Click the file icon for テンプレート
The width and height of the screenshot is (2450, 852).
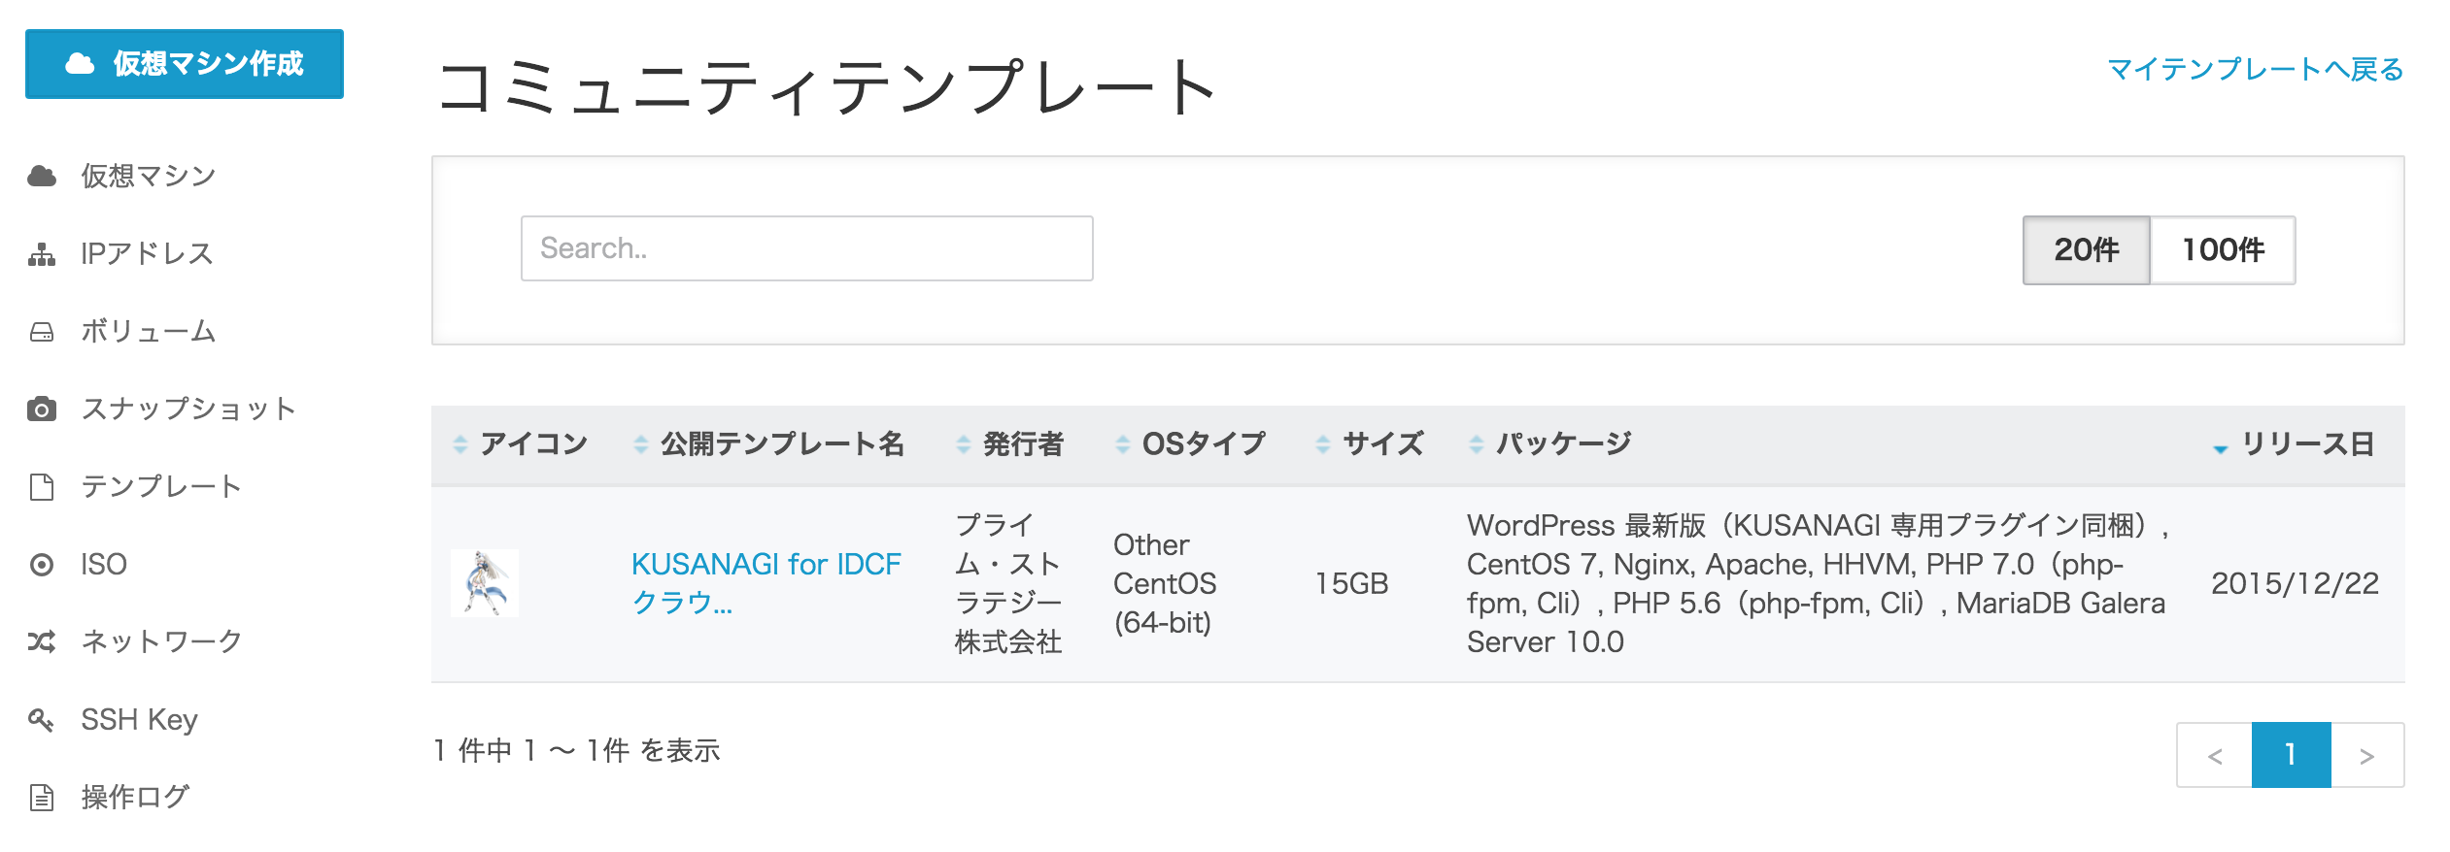pyautogui.click(x=42, y=486)
